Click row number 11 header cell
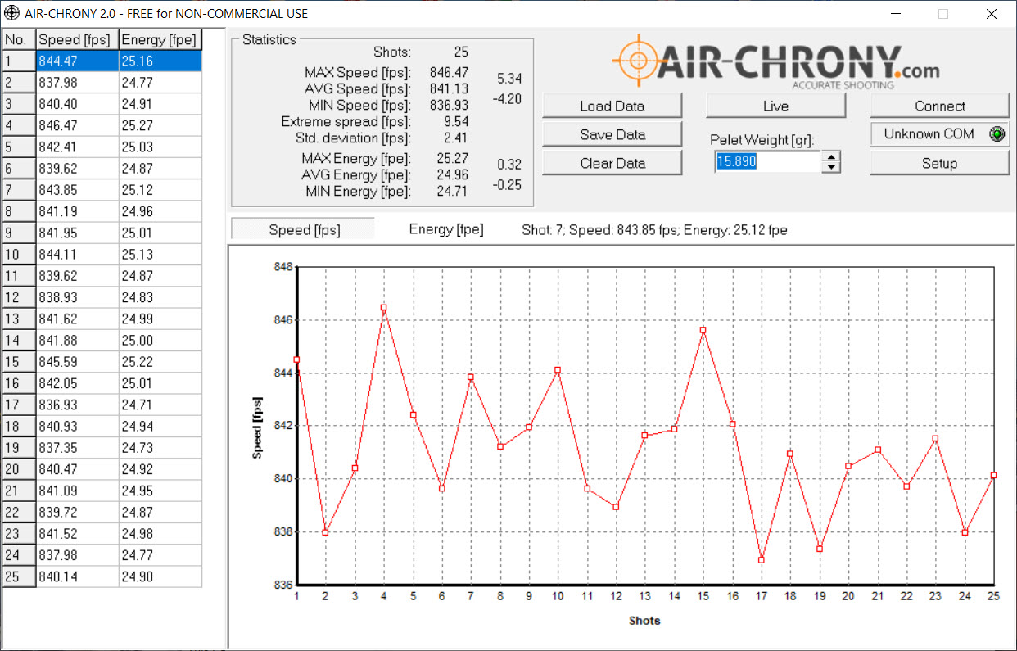The image size is (1017, 651). click(19, 276)
